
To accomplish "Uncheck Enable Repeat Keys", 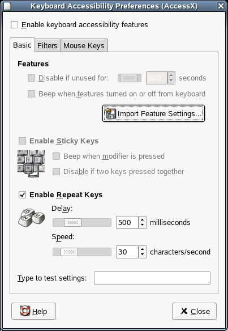I will click(22, 194).
